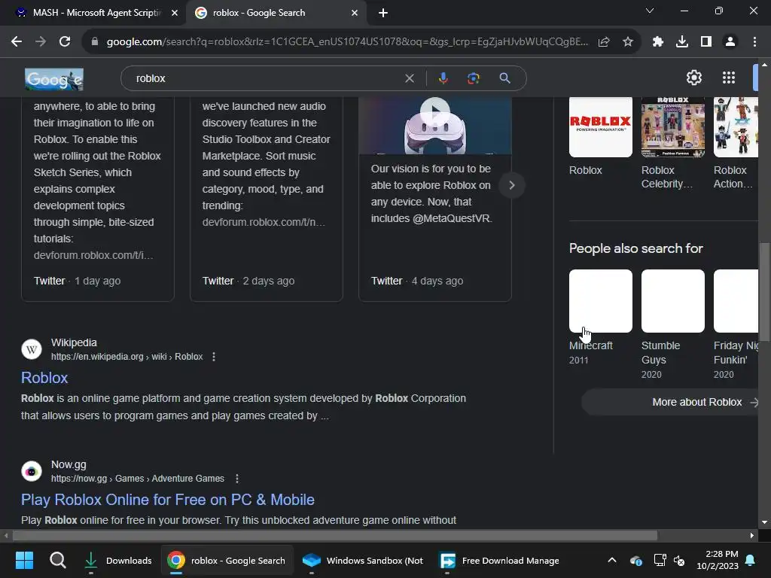The image size is (771, 578).
Task: Open more options for Wikipedia result
Action: 213,357
